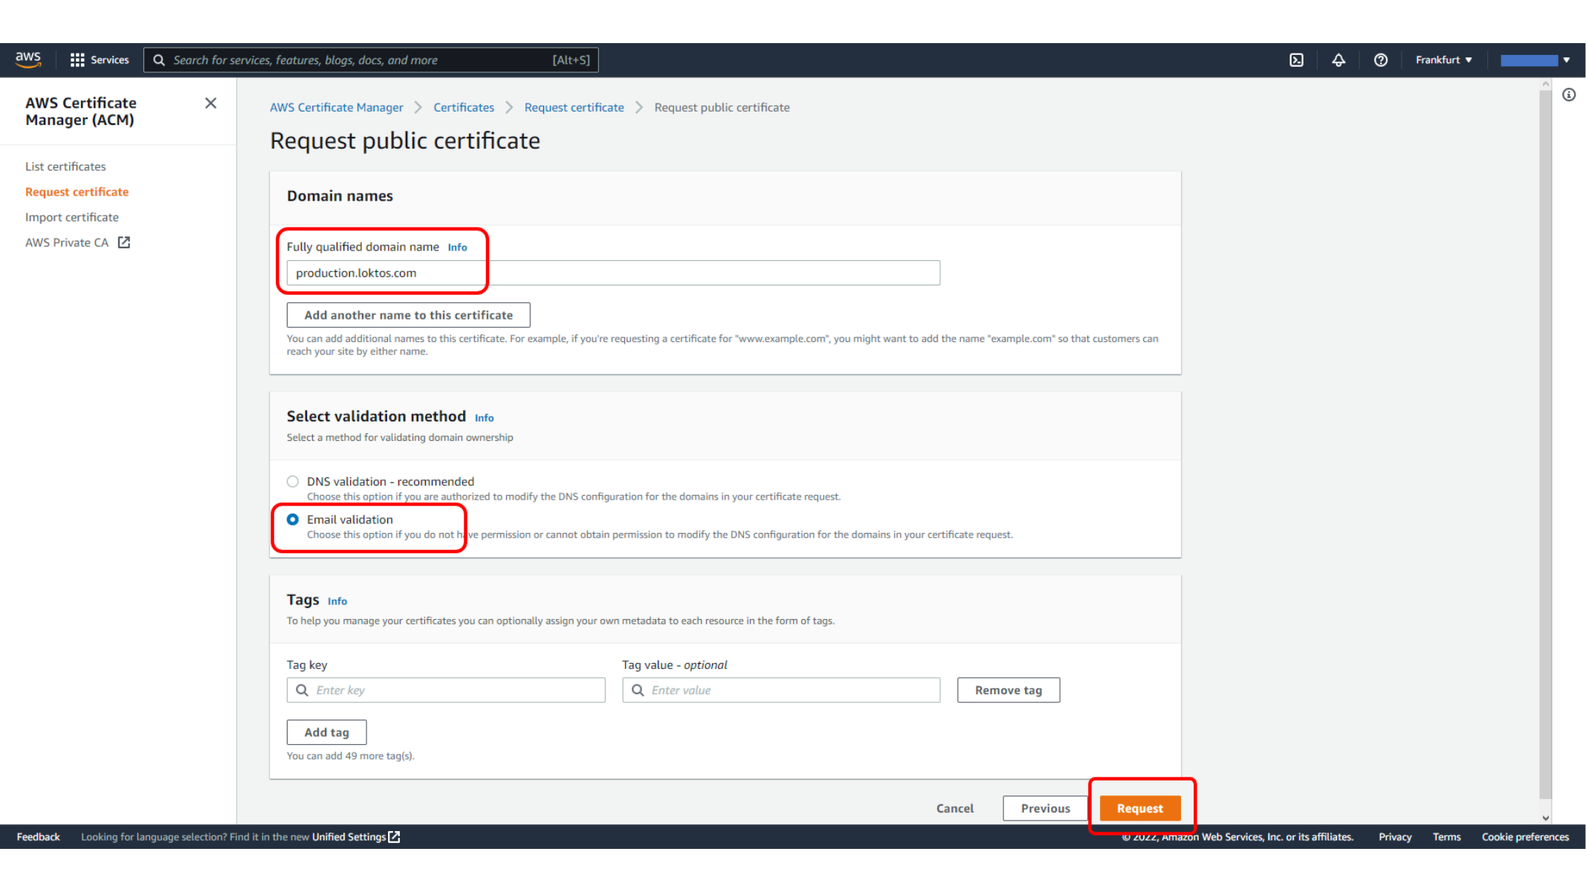1586x892 pixels.
Task: Click the scrollbar down arrow
Action: pos(1546,818)
